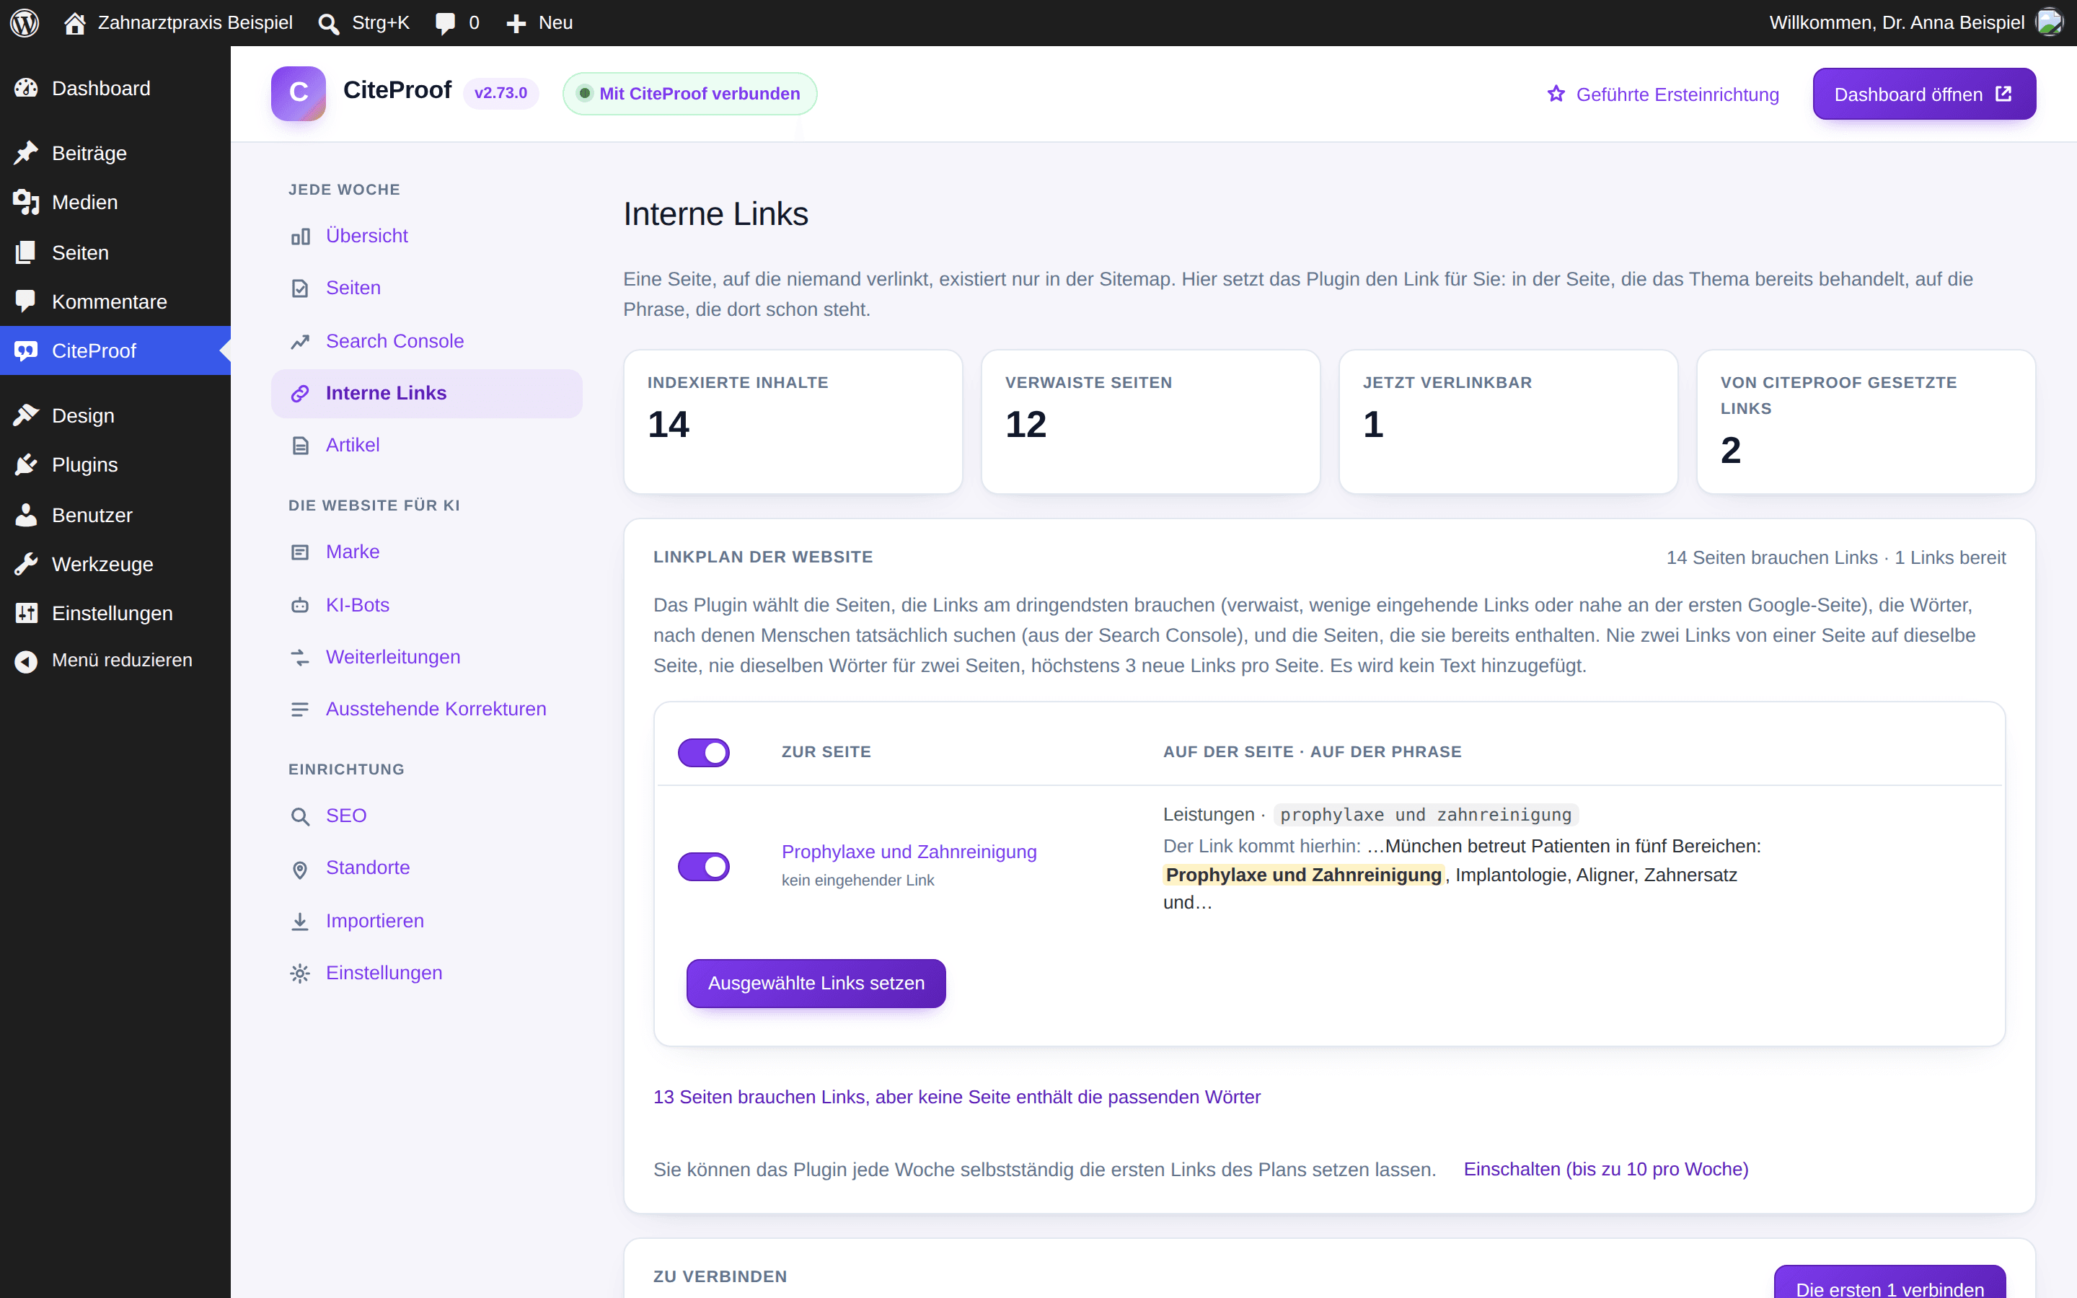Click the Mit CiteProof verbunden status badge
The image size is (2077, 1298).
pyautogui.click(x=689, y=94)
